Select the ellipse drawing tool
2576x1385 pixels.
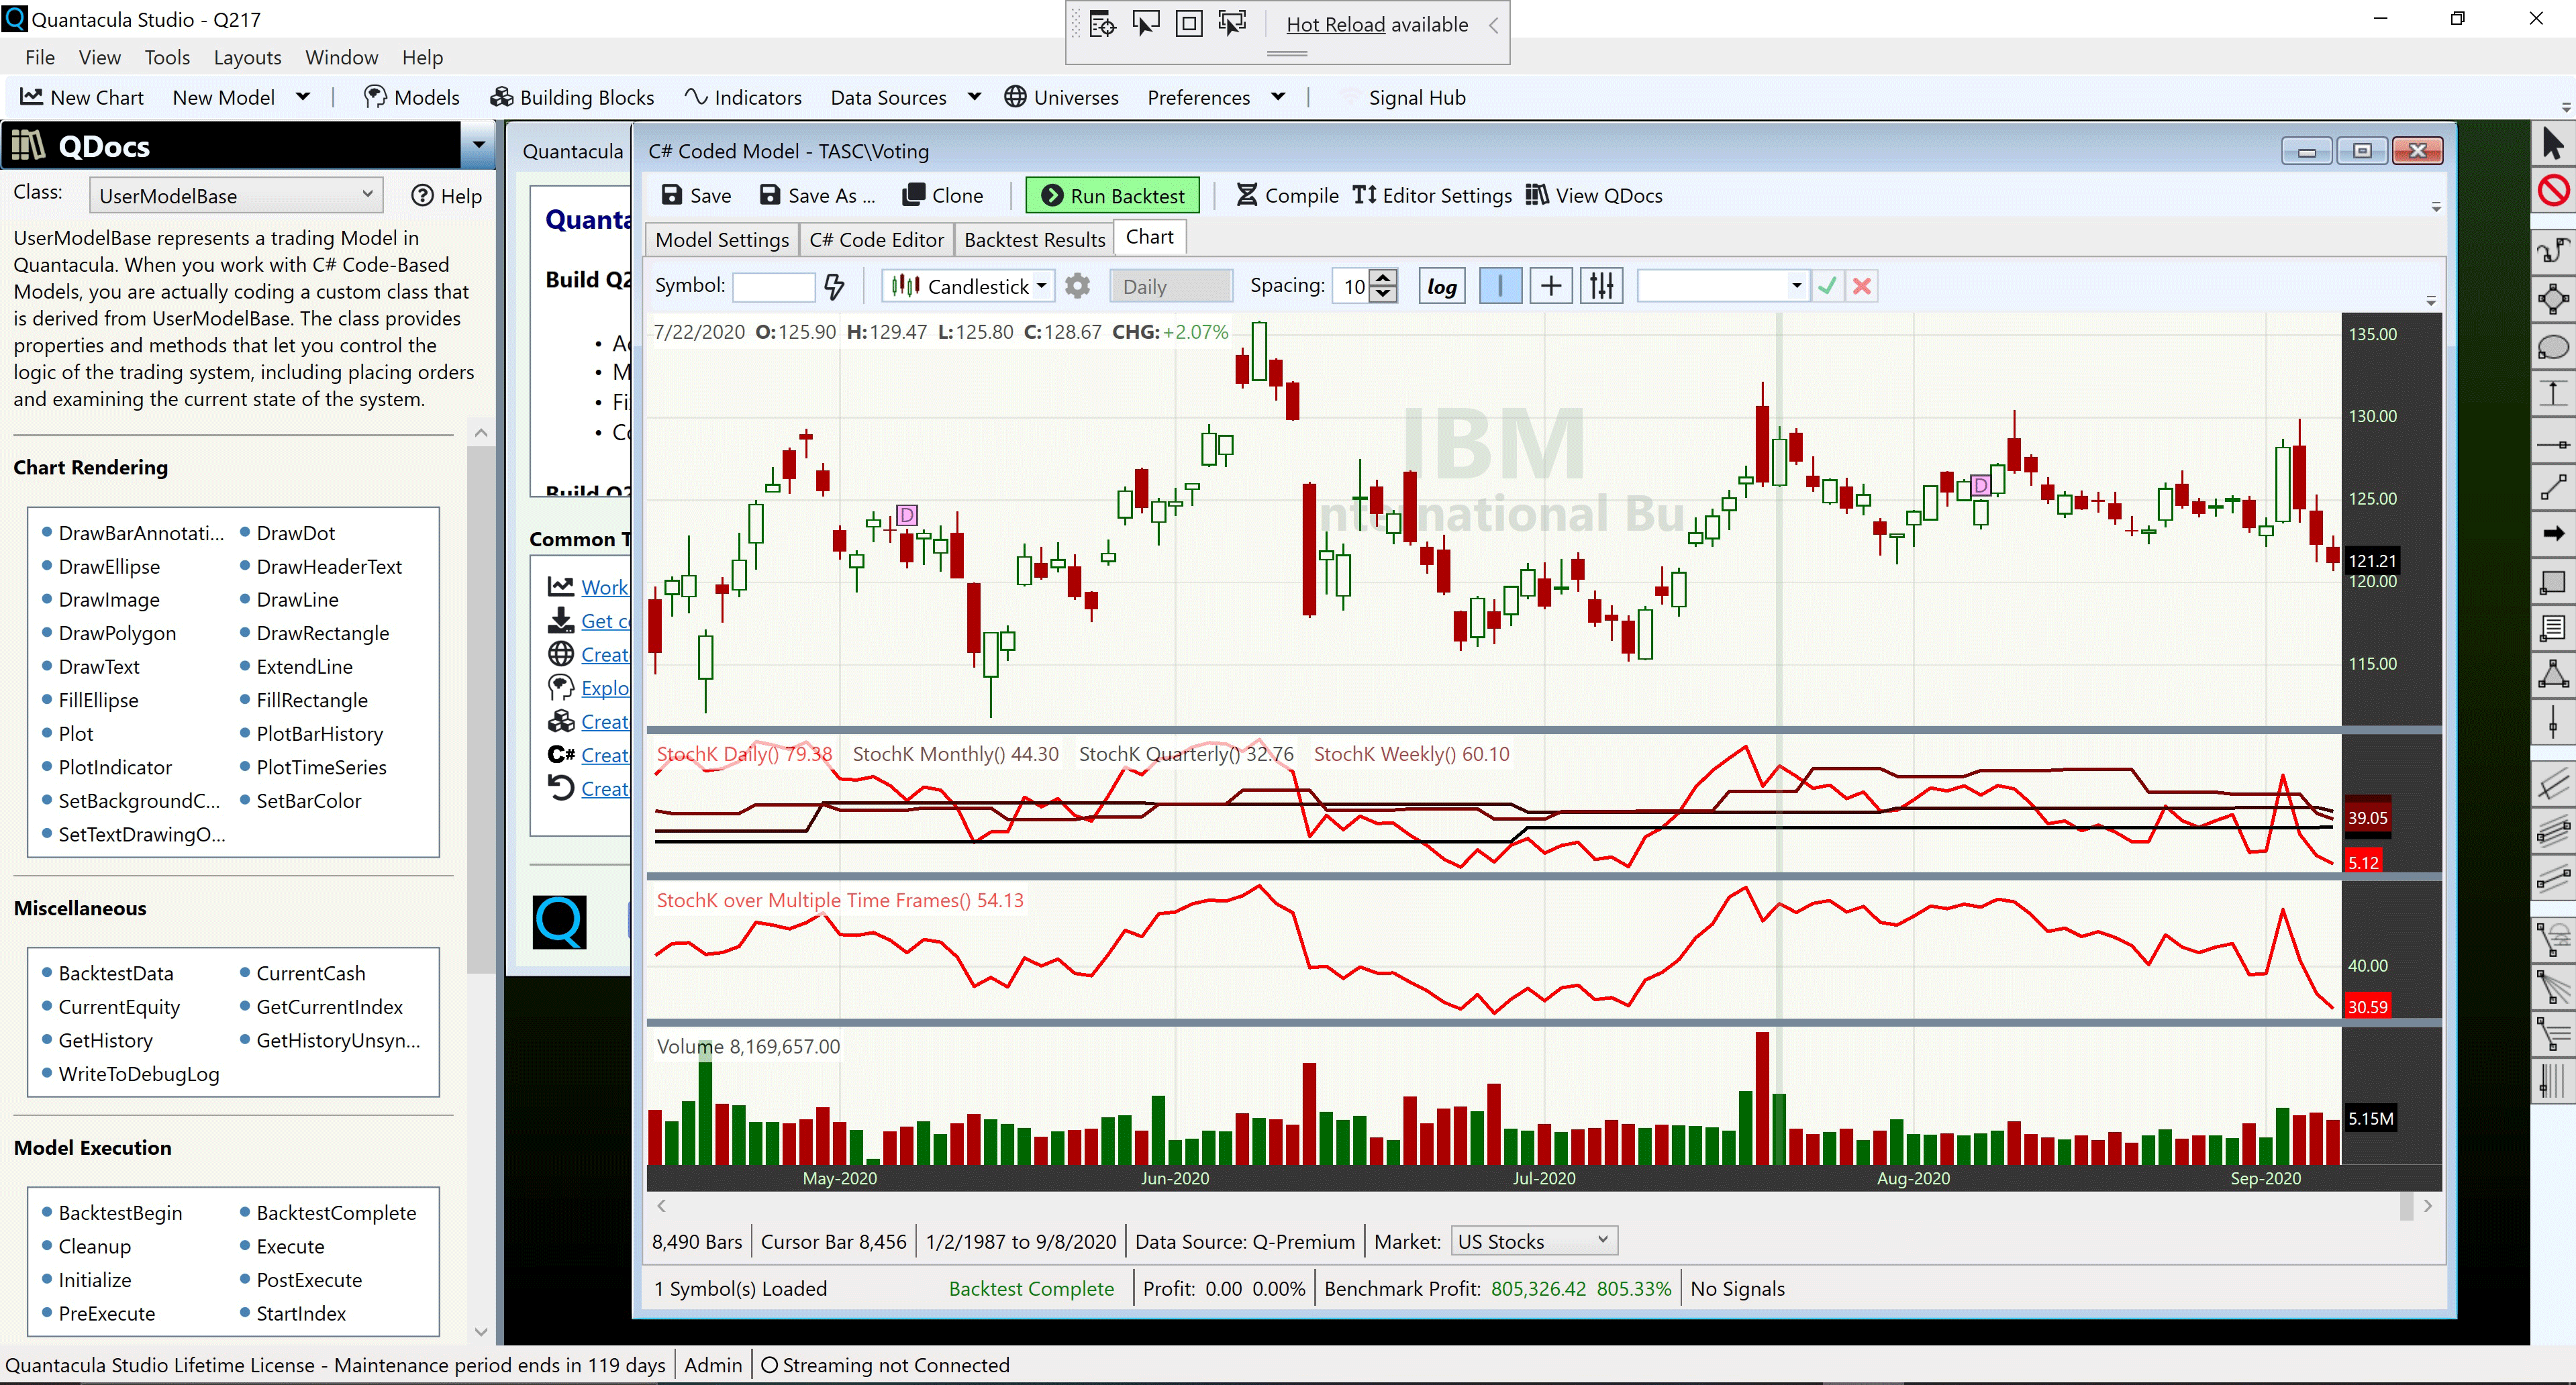2552,347
